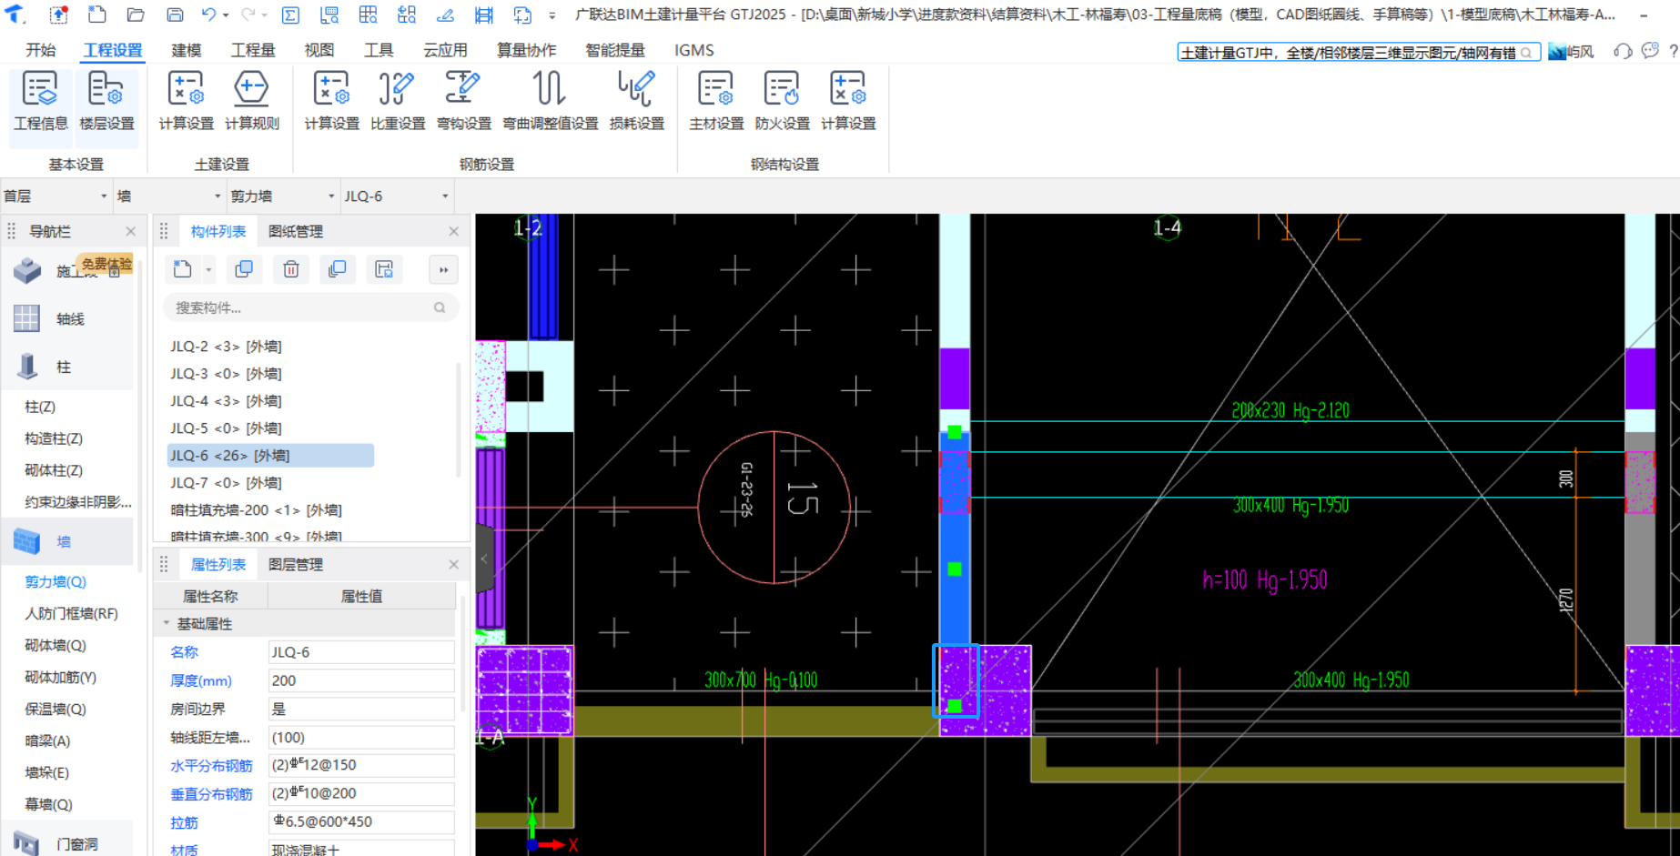The width and height of the screenshot is (1680, 856).
Task: Switch to 图层管理 tab
Action: [x=296, y=564]
